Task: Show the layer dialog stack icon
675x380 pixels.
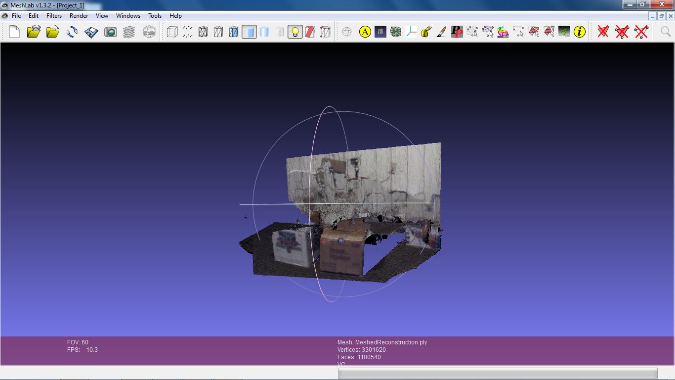Action: click(x=129, y=32)
